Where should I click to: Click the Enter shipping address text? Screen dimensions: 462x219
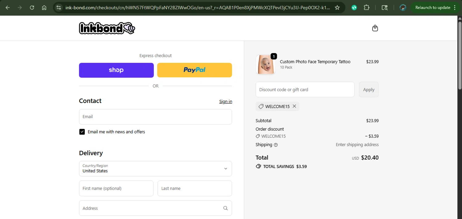point(357,144)
